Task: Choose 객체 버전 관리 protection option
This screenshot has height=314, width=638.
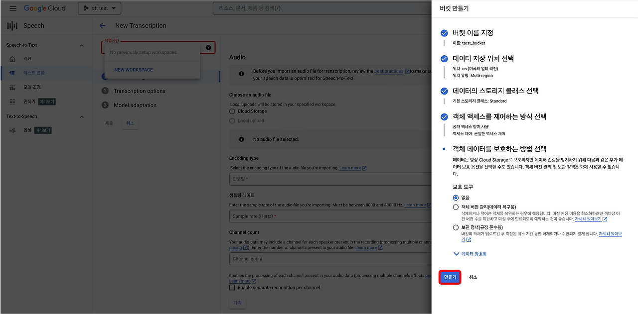Action: click(456, 208)
